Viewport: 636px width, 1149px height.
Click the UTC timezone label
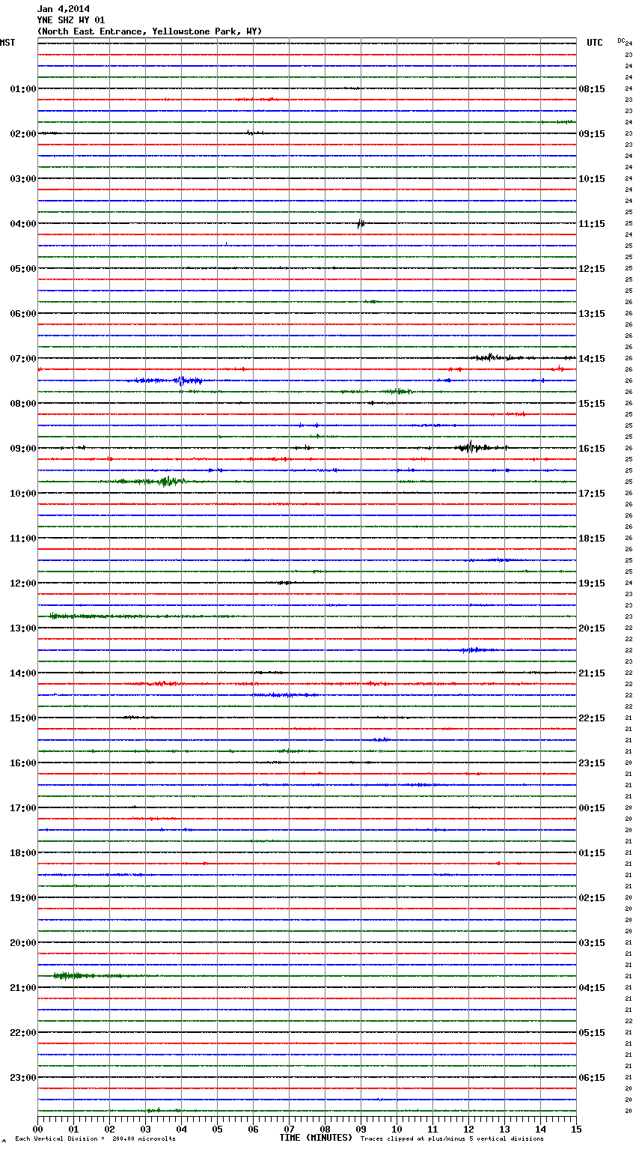pos(595,43)
